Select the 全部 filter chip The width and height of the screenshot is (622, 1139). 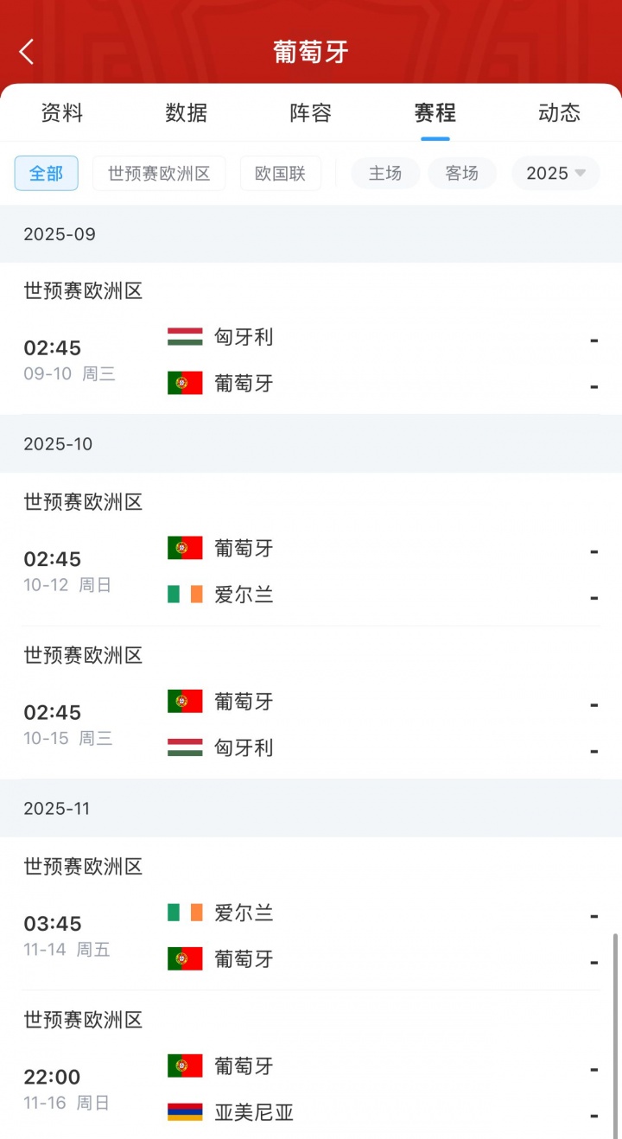(x=47, y=173)
